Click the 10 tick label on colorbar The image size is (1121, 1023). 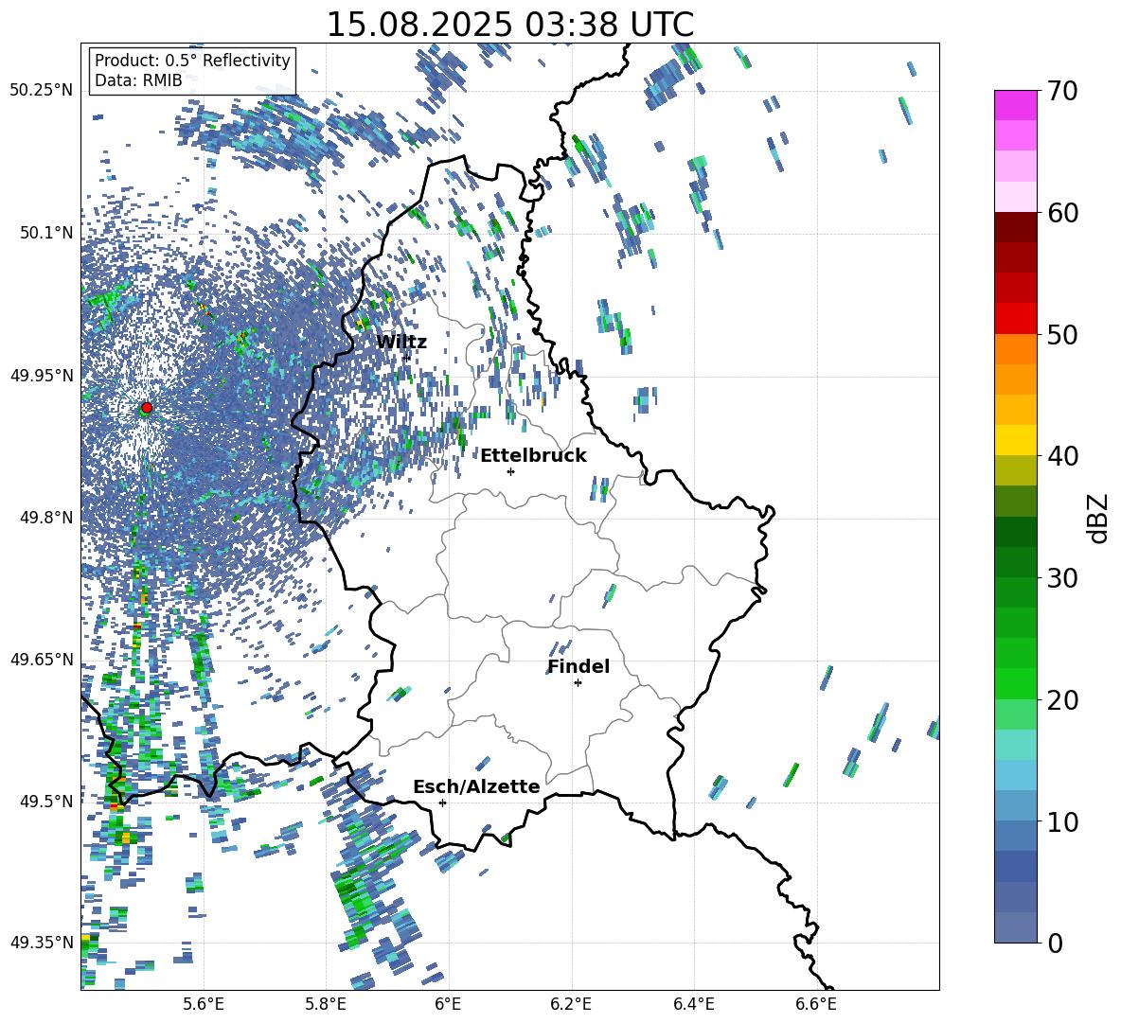(x=1061, y=821)
